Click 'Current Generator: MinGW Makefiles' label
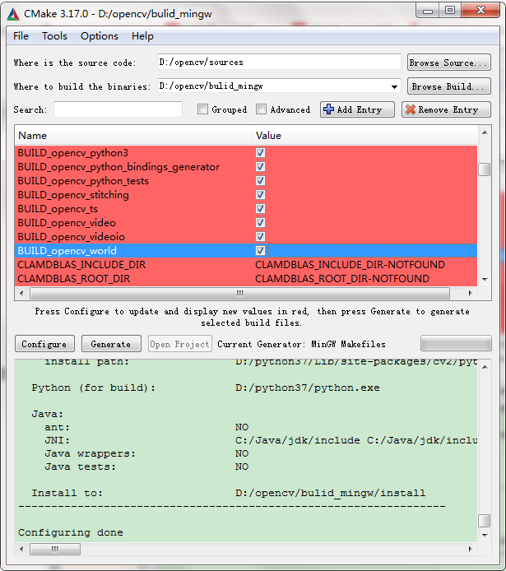The width and height of the screenshot is (506, 571). click(x=301, y=344)
